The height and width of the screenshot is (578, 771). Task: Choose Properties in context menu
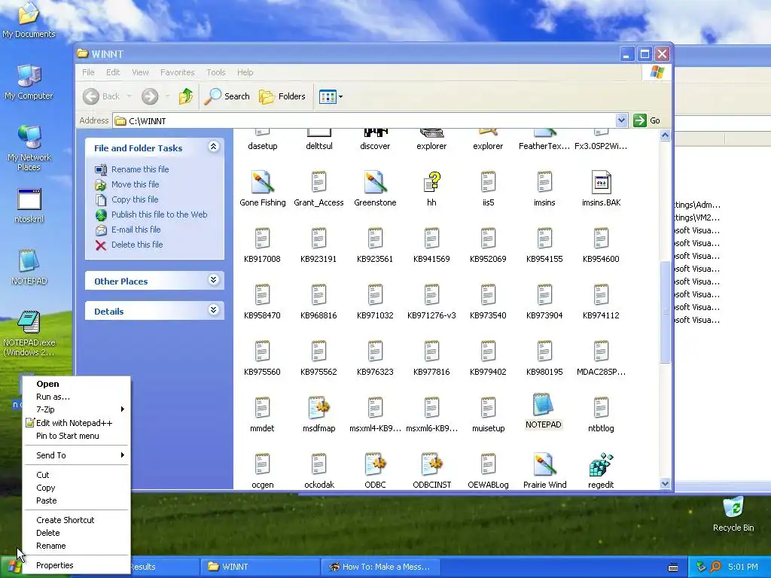point(77,565)
